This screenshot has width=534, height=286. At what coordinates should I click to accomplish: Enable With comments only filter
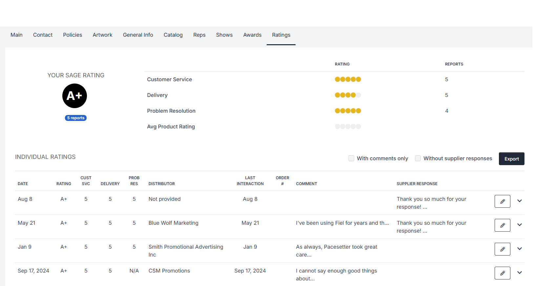[x=351, y=158]
